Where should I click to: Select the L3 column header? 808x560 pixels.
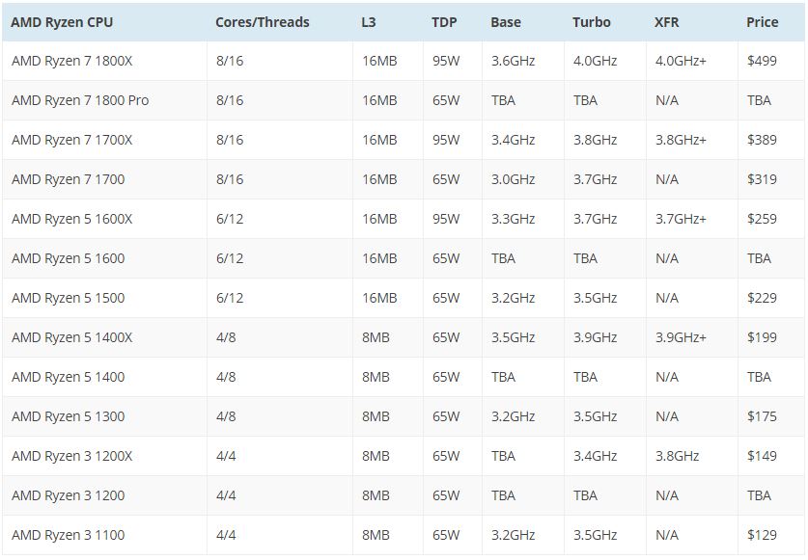coord(371,22)
